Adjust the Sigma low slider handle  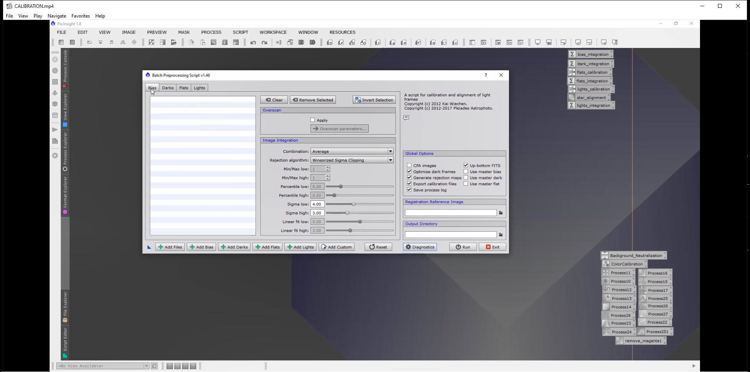pyautogui.click(x=354, y=204)
